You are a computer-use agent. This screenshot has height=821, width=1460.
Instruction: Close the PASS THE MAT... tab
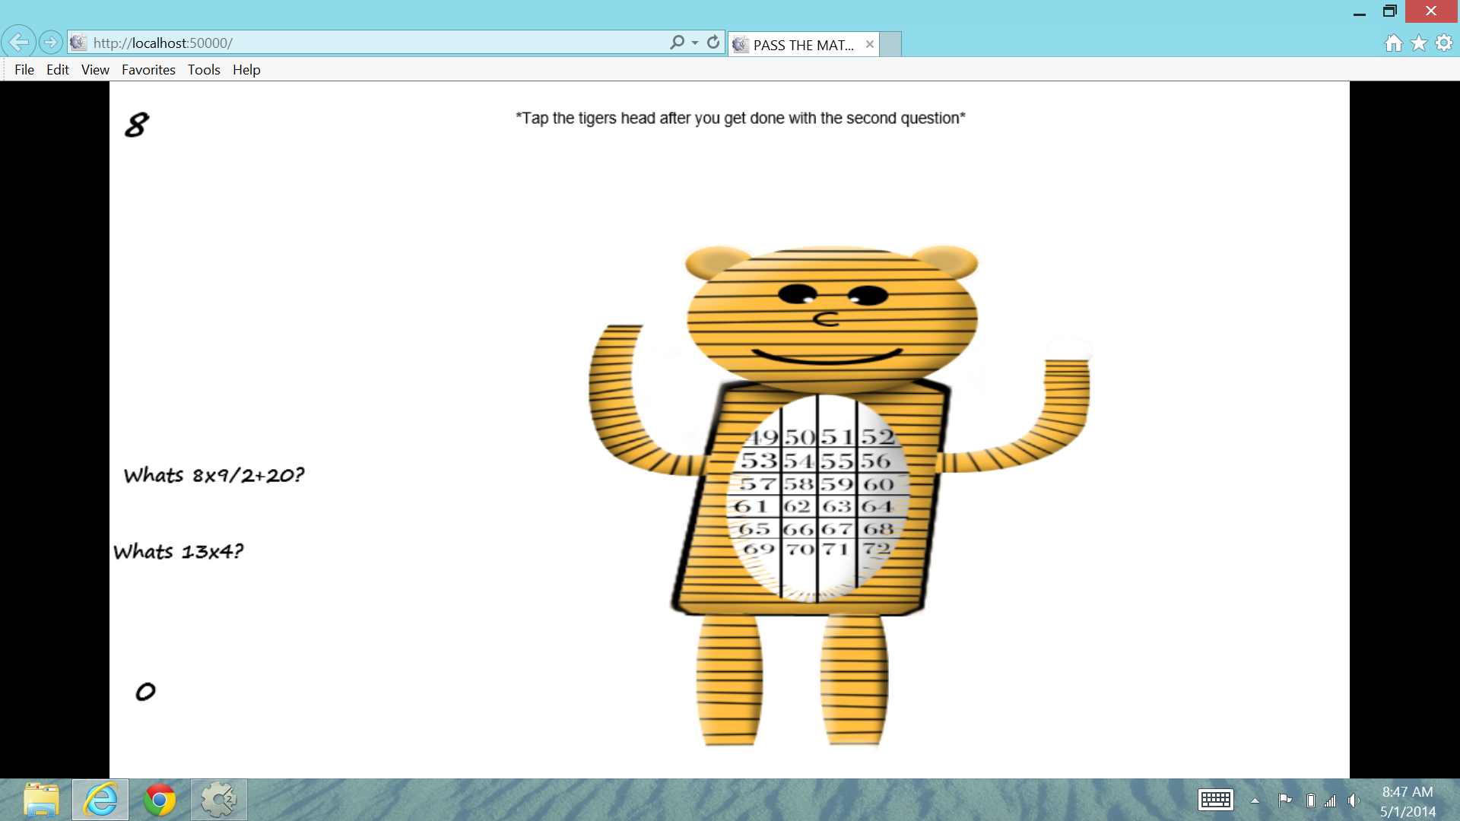tap(869, 45)
